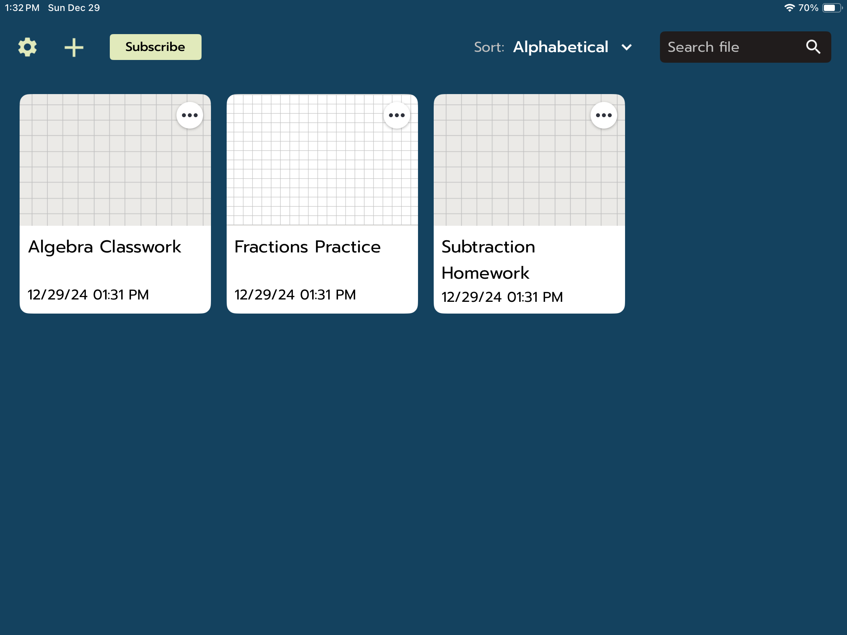
Task: Open the app settings gear
Action: click(x=27, y=47)
